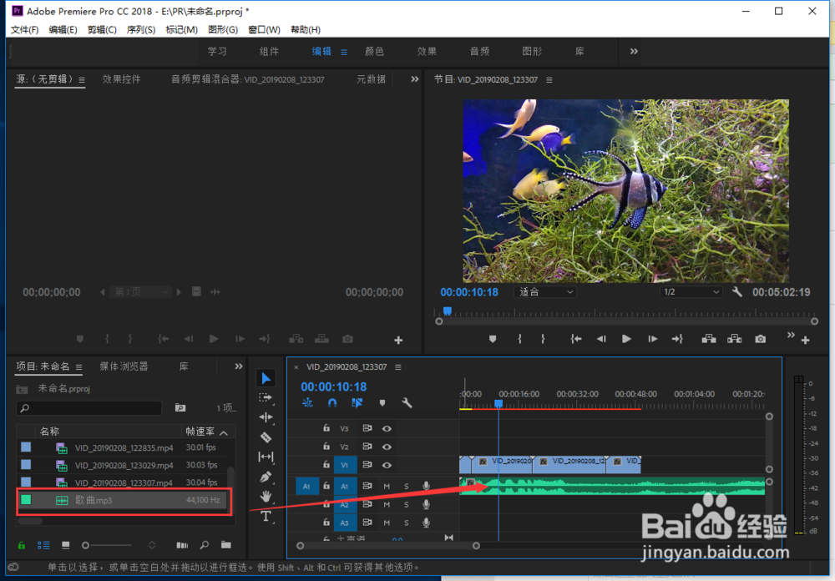The image size is (835, 581).
Task: Open the 媒体浏览器 tab
Action: pos(124,366)
